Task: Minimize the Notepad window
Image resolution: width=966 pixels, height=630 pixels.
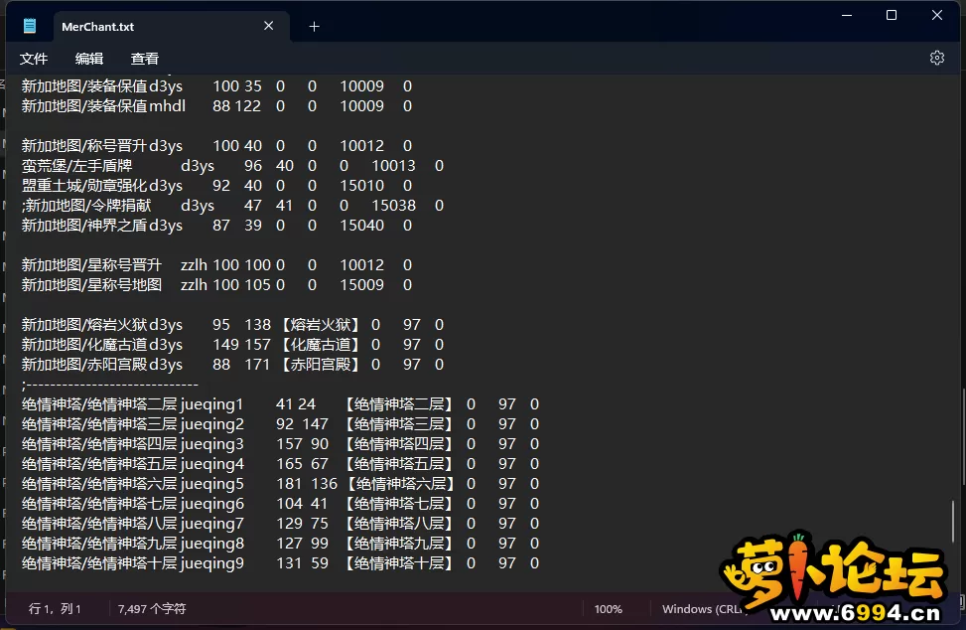Action: (847, 15)
